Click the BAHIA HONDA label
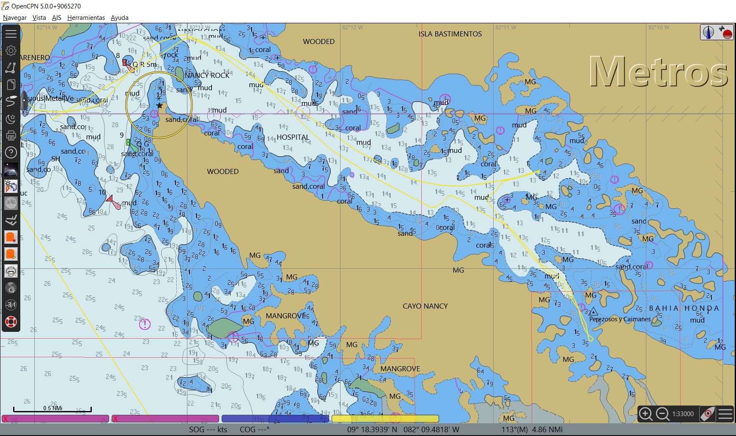The height and width of the screenshot is (436, 736). [684, 308]
